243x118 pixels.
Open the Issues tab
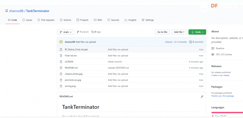[27, 20]
